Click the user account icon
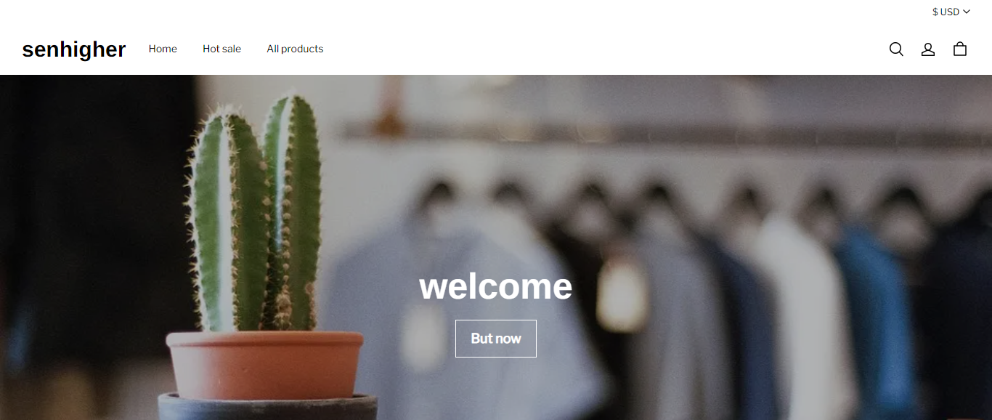Screen dimensions: 992x420 pos(928,49)
